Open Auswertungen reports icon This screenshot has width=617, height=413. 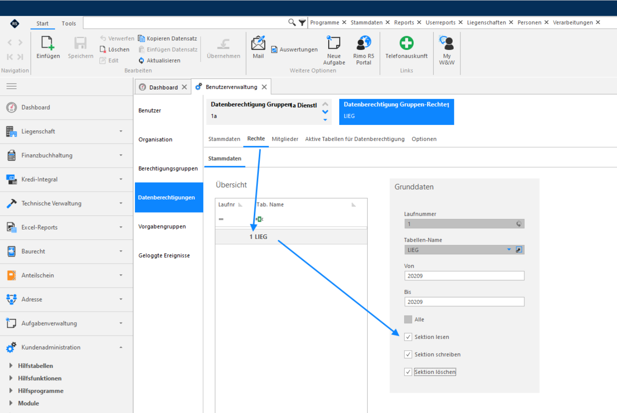tap(274, 50)
